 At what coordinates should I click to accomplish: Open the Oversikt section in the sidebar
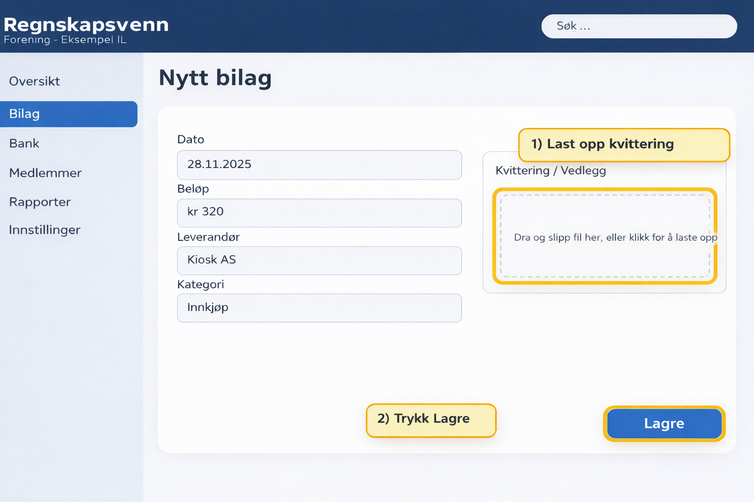(x=34, y=81)
